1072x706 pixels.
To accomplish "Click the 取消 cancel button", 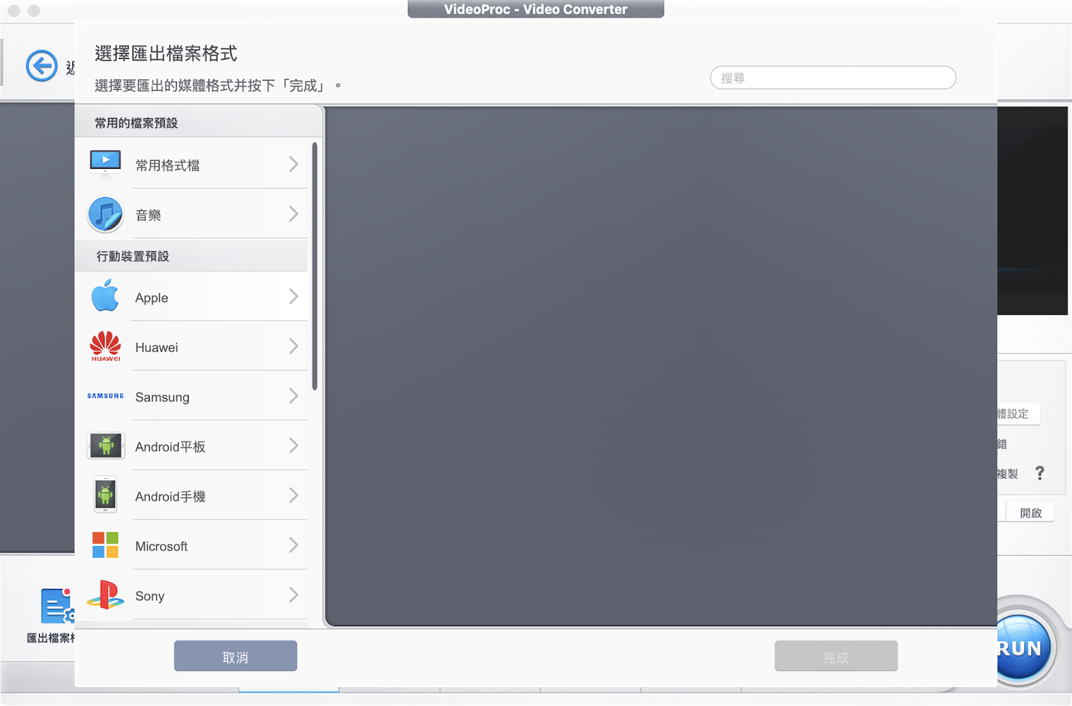I will click(x=235, y=656).
